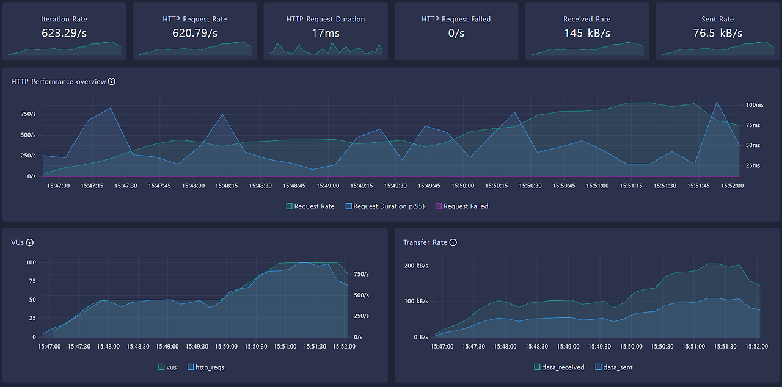Click the Received Rate sparkline
The image size is (782, 387).
click(587, 49)
